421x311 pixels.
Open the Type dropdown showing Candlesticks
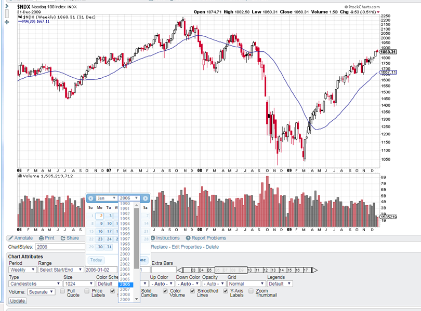[x=35, y=284]
